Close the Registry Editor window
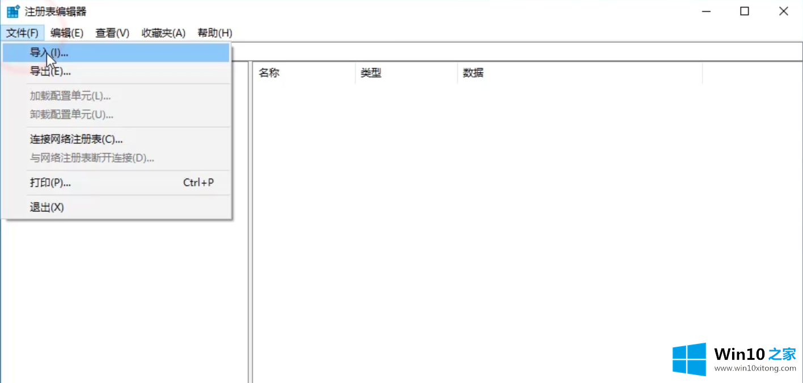 point(783,11)
